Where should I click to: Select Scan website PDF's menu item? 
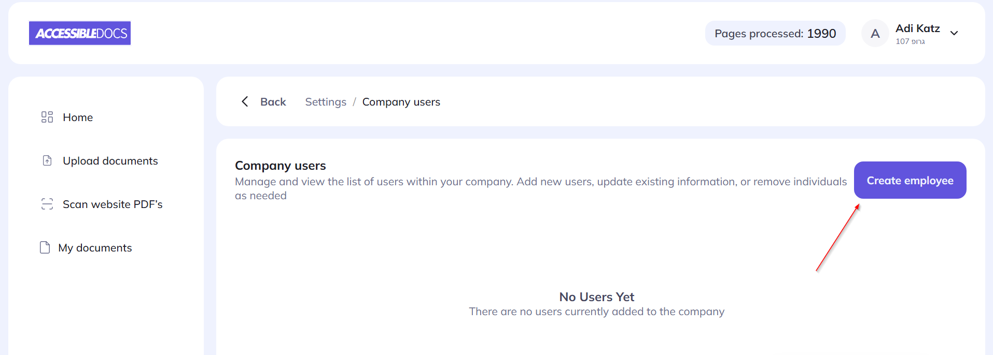click(x=113, y=204)
